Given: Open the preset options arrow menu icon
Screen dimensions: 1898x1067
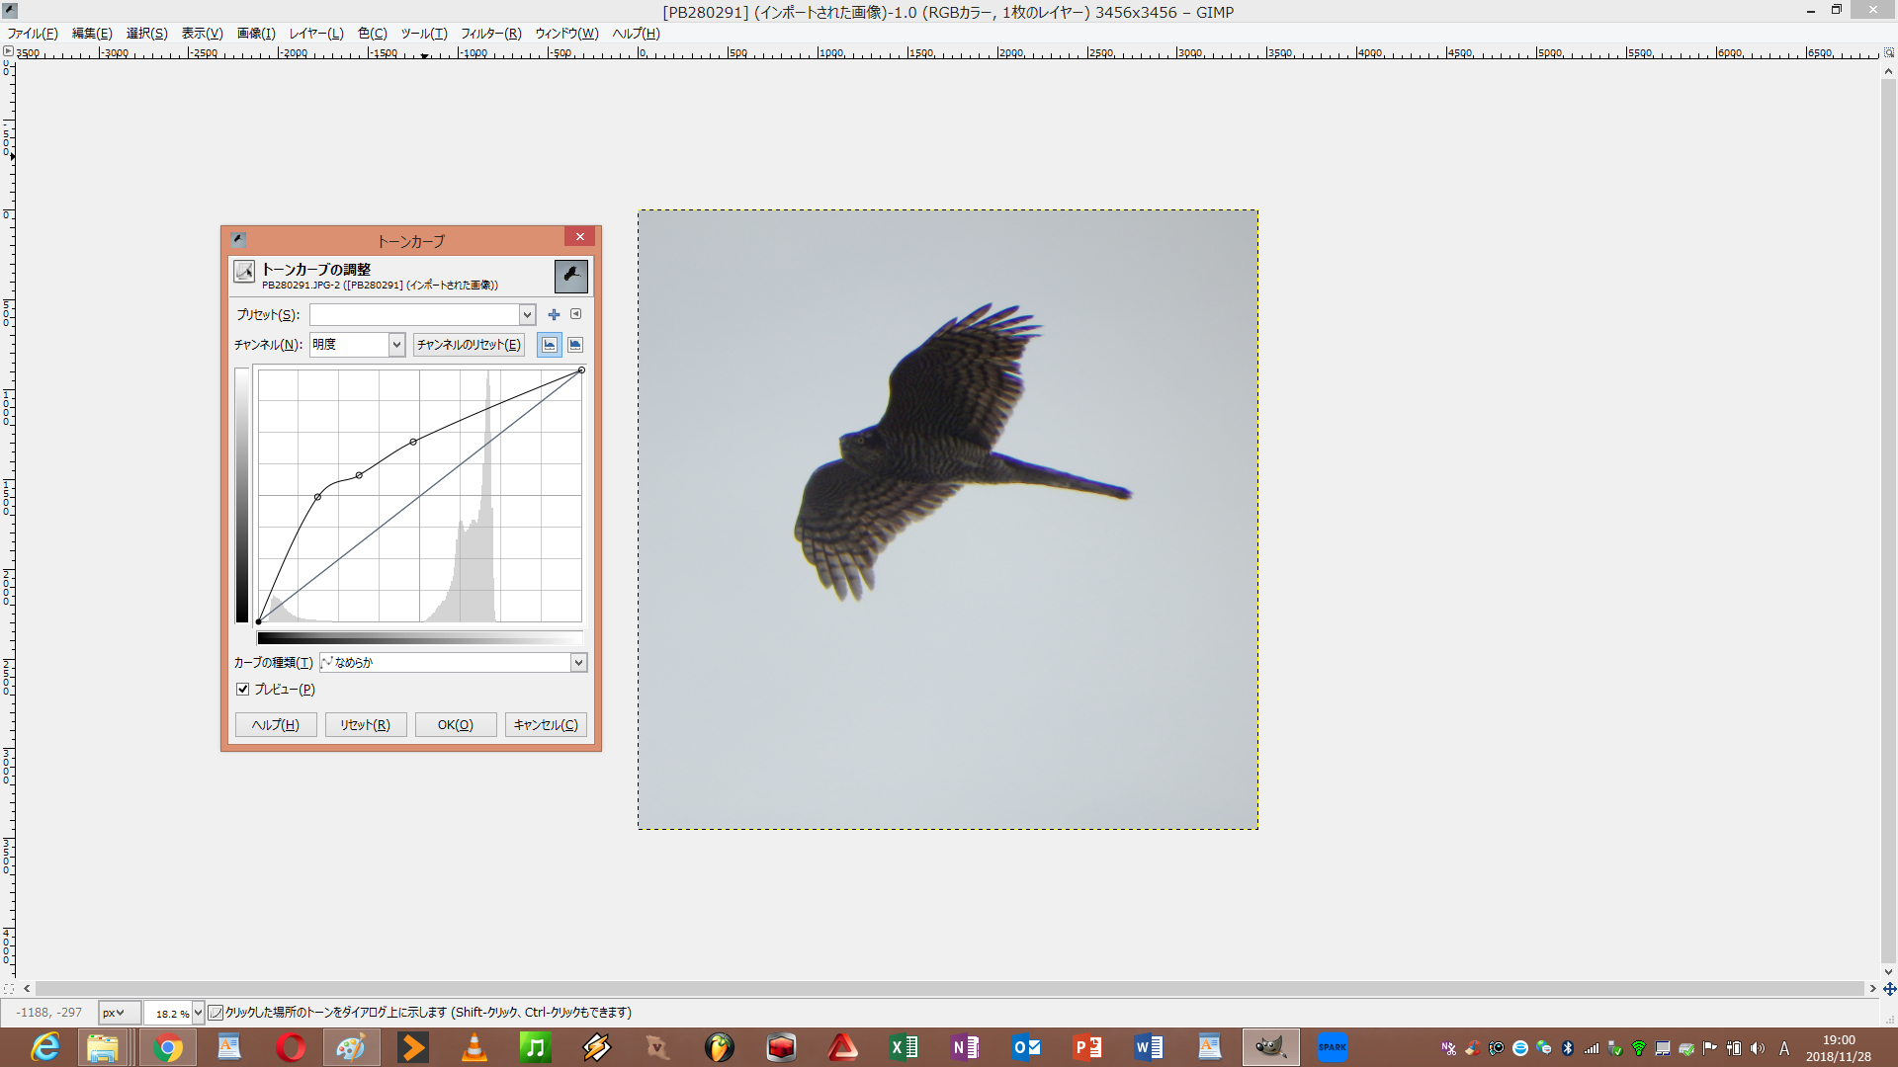Looking at the screenshot, I should point(576,314).
